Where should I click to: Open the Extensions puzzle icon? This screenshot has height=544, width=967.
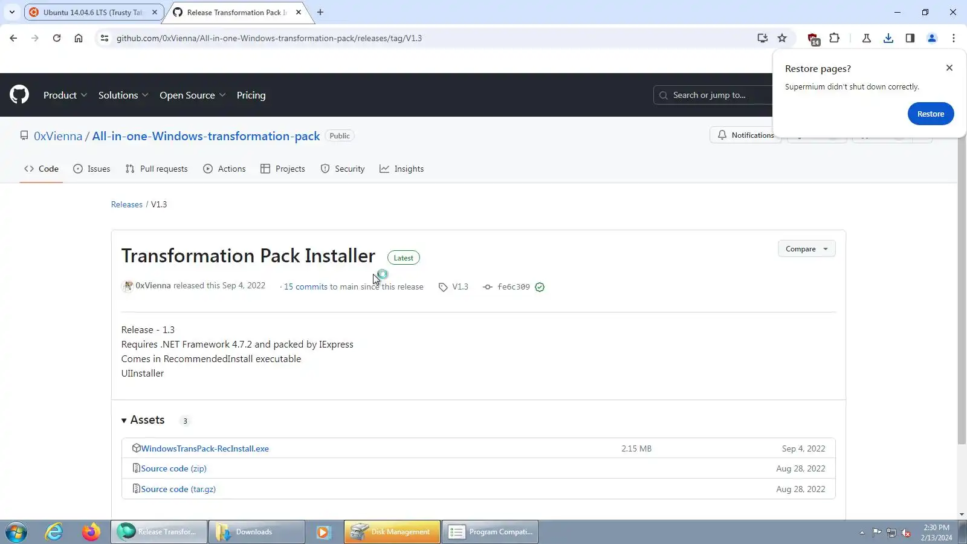pyautogui.click(x=835, y=38)
